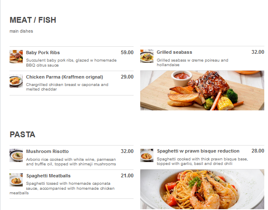Click the 21.00 price for Spaghetti Meatballs
The height and width of the screenshot is (210, 268).
click(127, 176)
